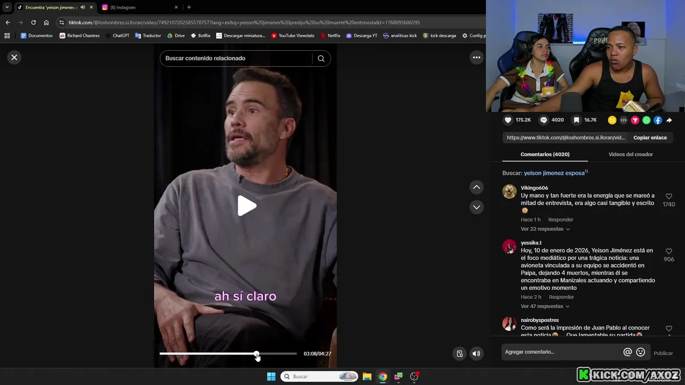
Task: Click the video progress bar handle
Action: pyautogui.click(x=257, y=353)
